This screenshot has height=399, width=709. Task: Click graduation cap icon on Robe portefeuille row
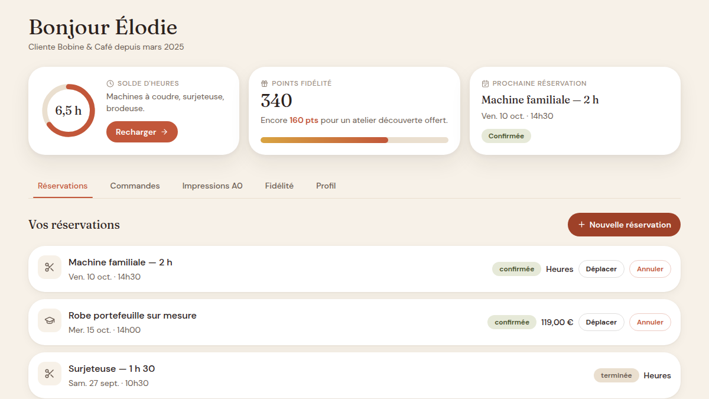click(x=50, y=321)
